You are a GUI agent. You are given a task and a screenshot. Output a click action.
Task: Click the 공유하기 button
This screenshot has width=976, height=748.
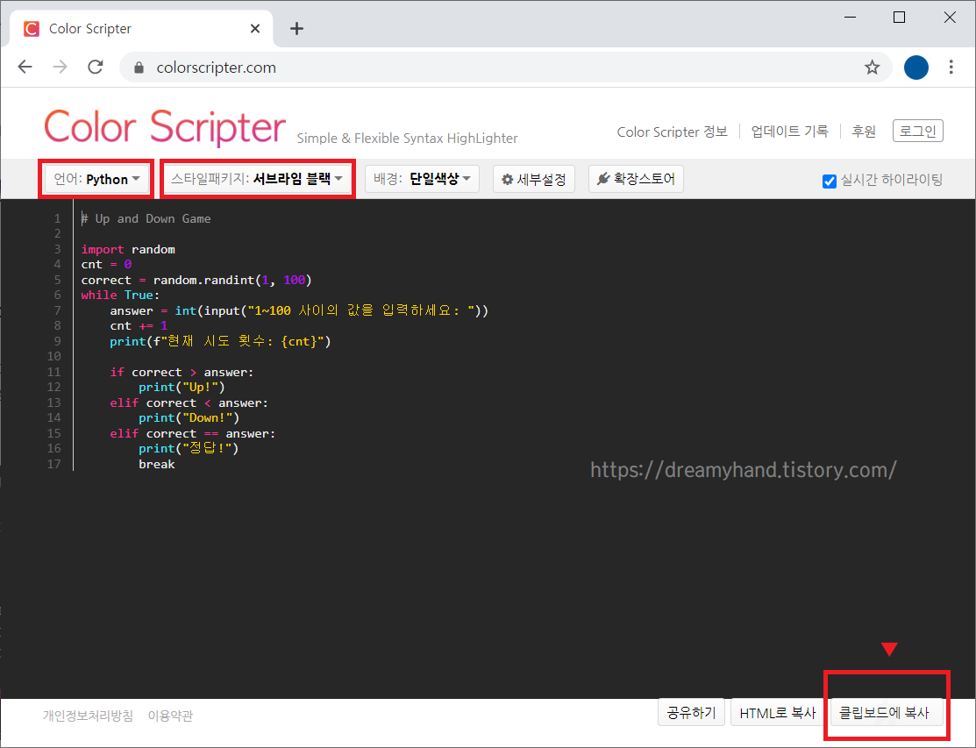click(691, 713)
